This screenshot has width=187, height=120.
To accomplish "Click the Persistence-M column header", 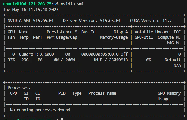I will [x=62, y=32].
